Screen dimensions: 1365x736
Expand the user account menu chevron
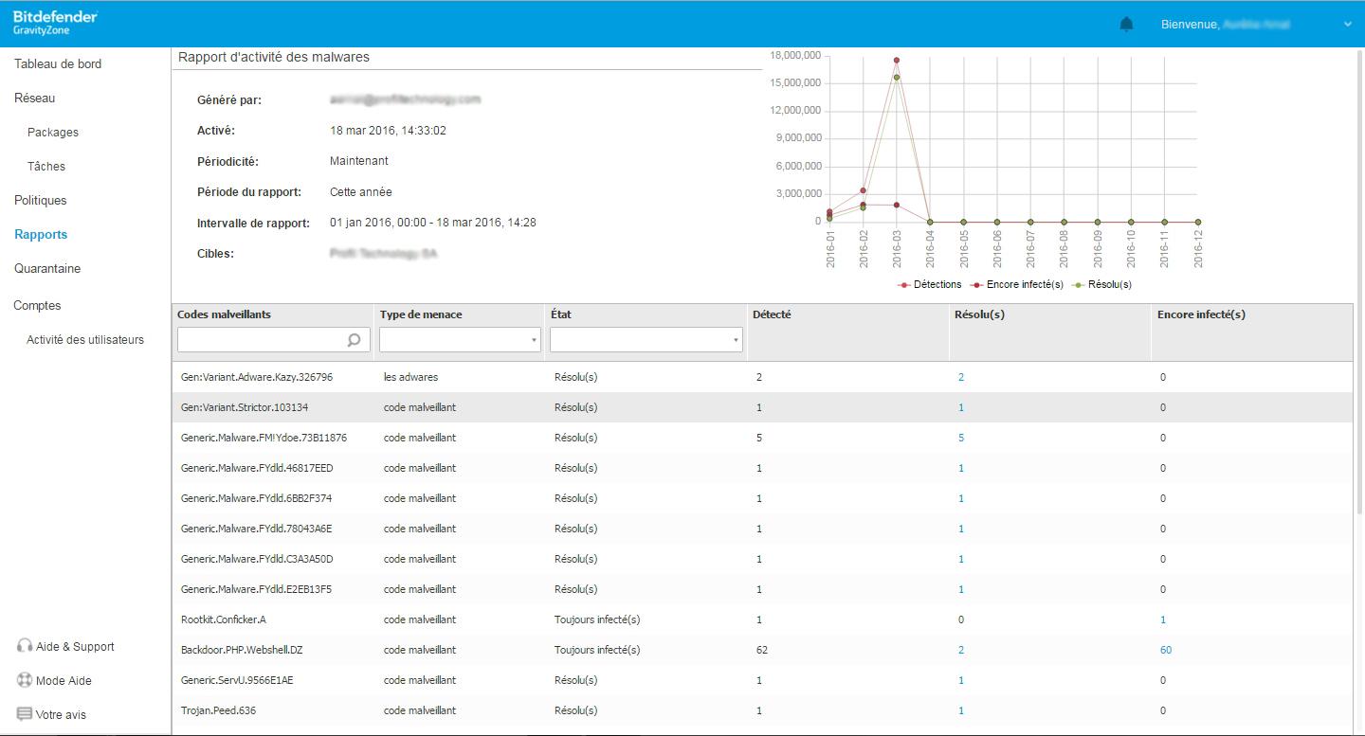[x=1347, y=25]
